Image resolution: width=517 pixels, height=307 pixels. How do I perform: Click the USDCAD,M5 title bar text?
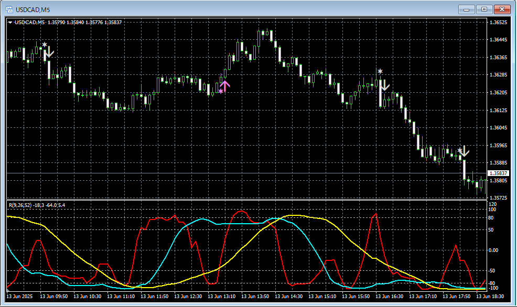click(x=33, y=9)
